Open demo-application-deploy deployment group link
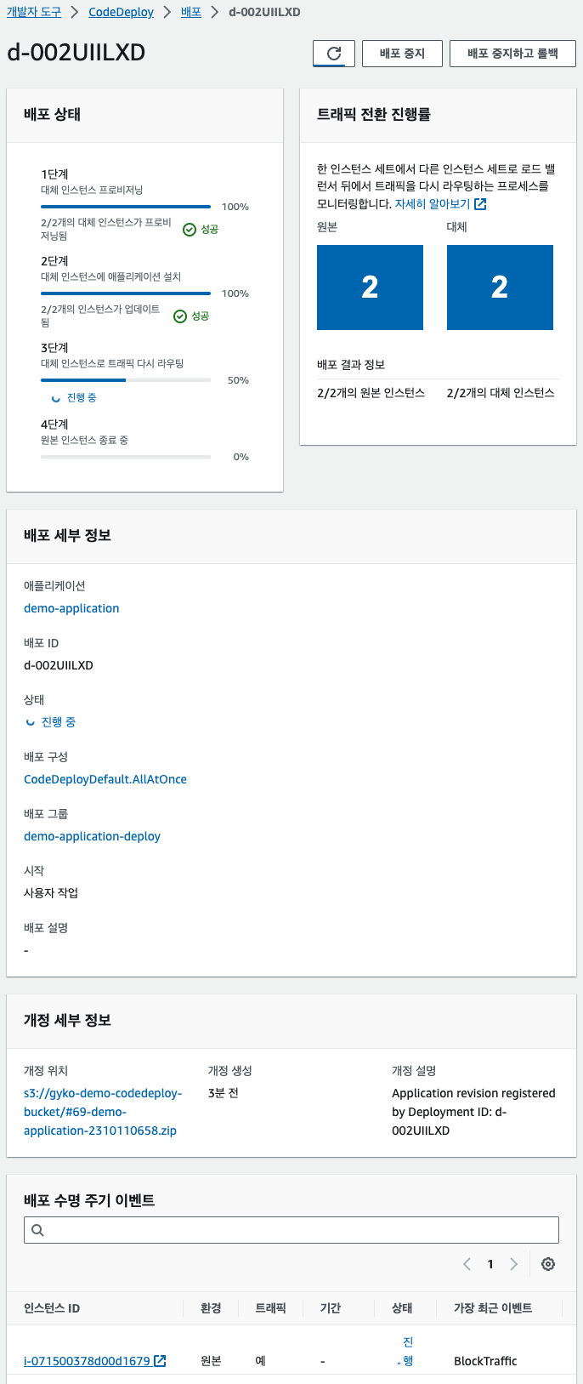 coord(92,836)
